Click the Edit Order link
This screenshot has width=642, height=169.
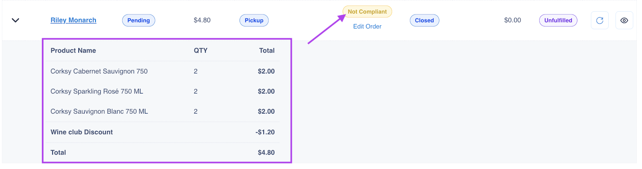pos(367,26)
